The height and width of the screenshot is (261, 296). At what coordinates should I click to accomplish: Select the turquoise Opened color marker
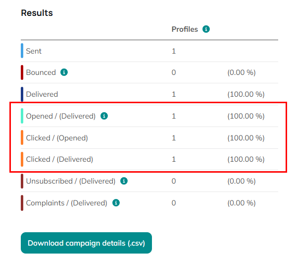(22, 116)
